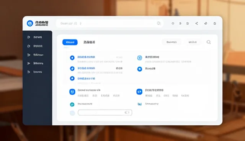Click the share icon in the header

point(196,23)
